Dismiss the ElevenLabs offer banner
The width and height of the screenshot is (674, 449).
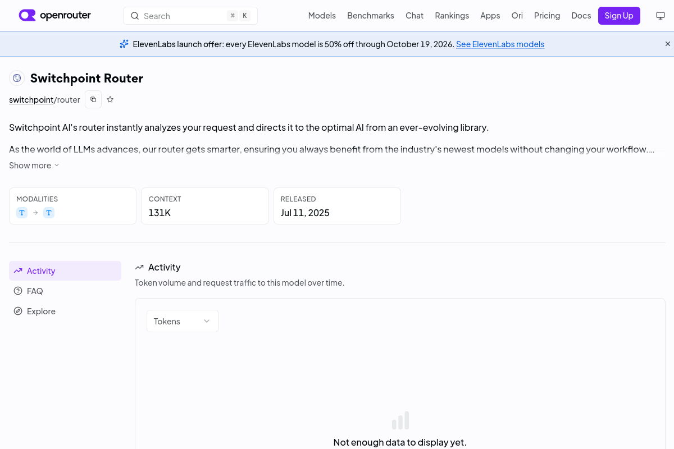pyautogui.click(x=668, y=44)
